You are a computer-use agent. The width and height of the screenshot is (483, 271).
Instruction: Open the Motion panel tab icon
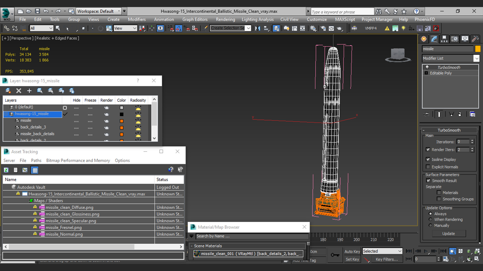(455, 39)
